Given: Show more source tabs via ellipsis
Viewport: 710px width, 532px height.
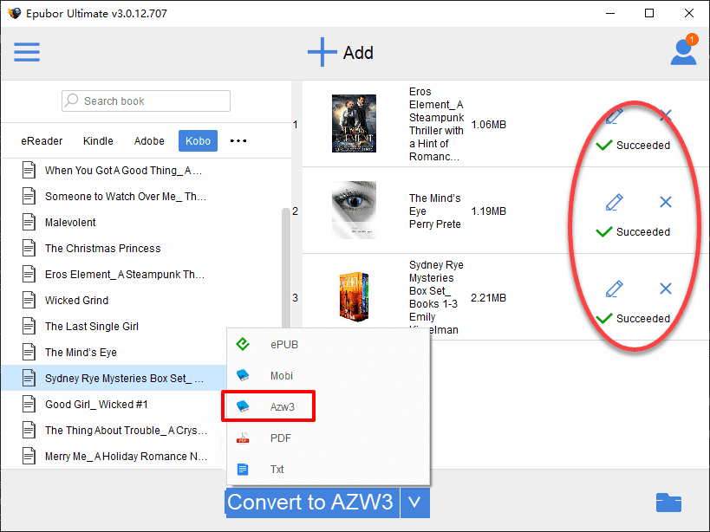Looking at the screenshot, I should [238, 140].
